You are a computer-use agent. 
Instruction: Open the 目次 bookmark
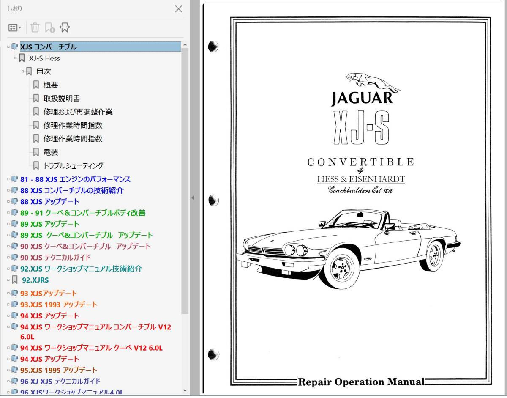coord(44,71)
